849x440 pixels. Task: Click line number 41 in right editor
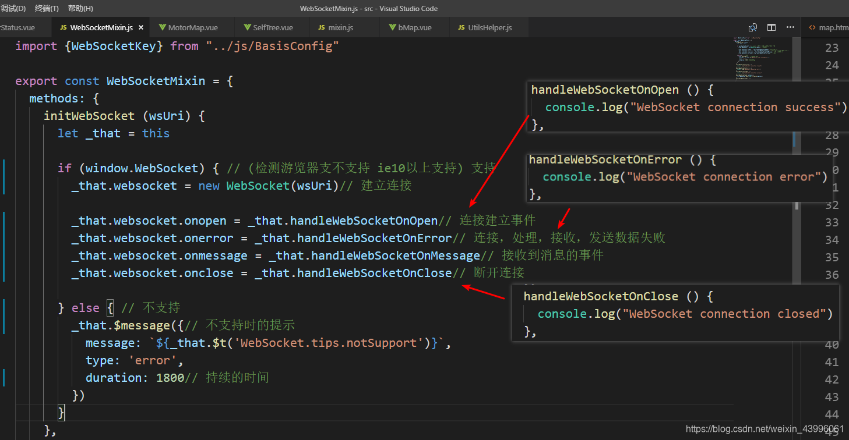[x=832, y=362]
